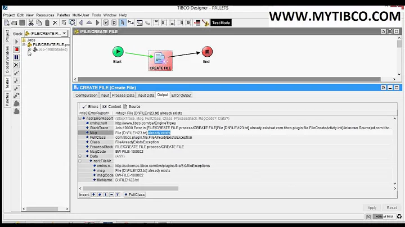Viewport: 405px width, 227px height.
Task: Open the Stack dropdown
Action: pyautogui.click(x=64, y=33)
